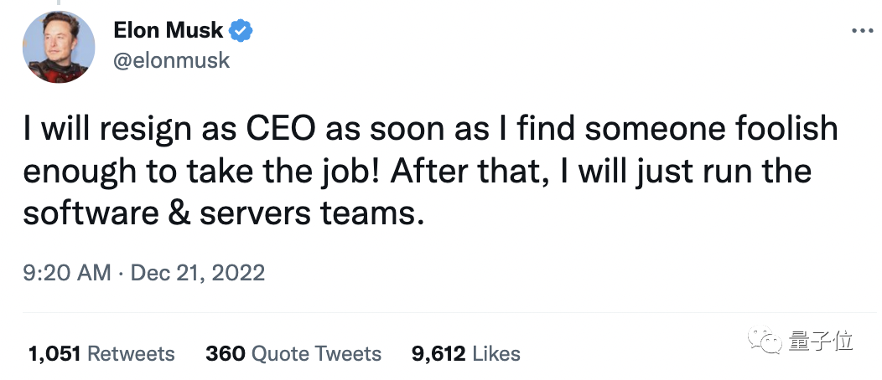Show the Likes list
Image resolution: width=882 pixels, height=380 pixels.
click(496, 354)
